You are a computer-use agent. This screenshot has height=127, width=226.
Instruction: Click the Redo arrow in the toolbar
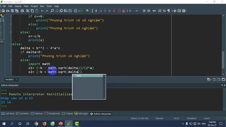tap(47, 11)
